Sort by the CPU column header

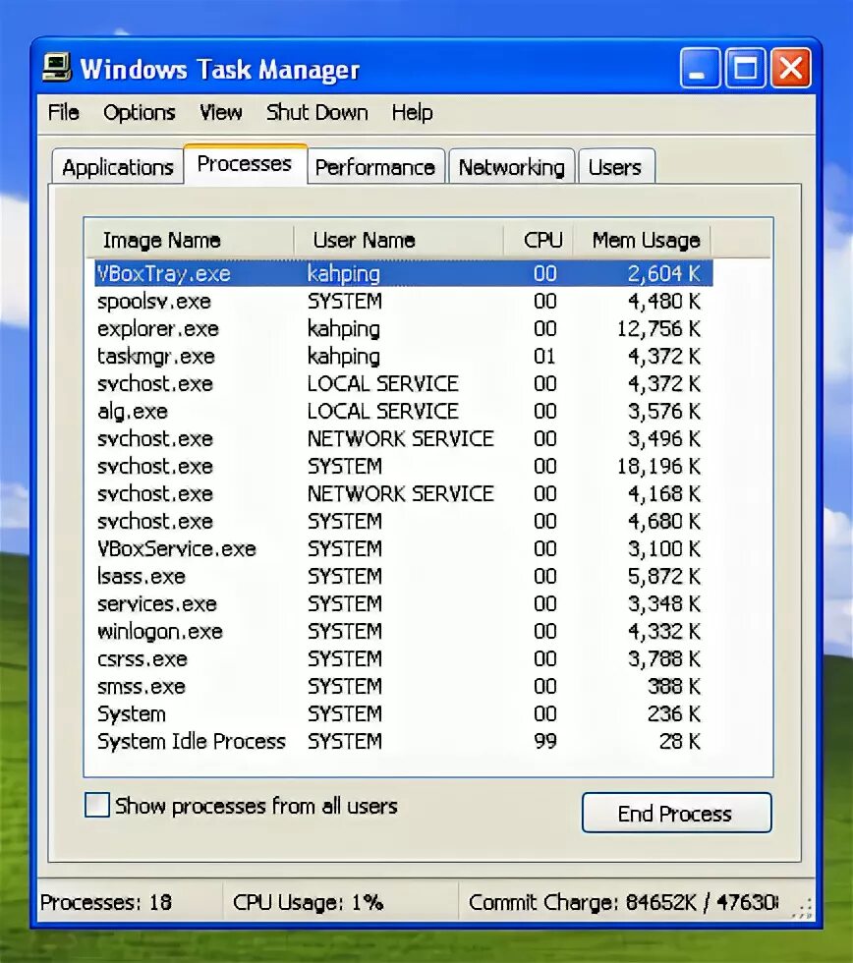point(539,240)
